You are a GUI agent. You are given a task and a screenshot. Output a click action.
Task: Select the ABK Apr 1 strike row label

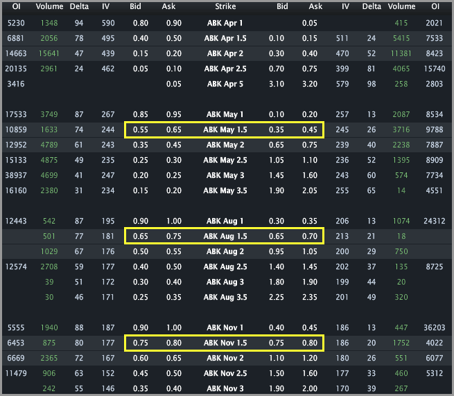click(225, 23)
